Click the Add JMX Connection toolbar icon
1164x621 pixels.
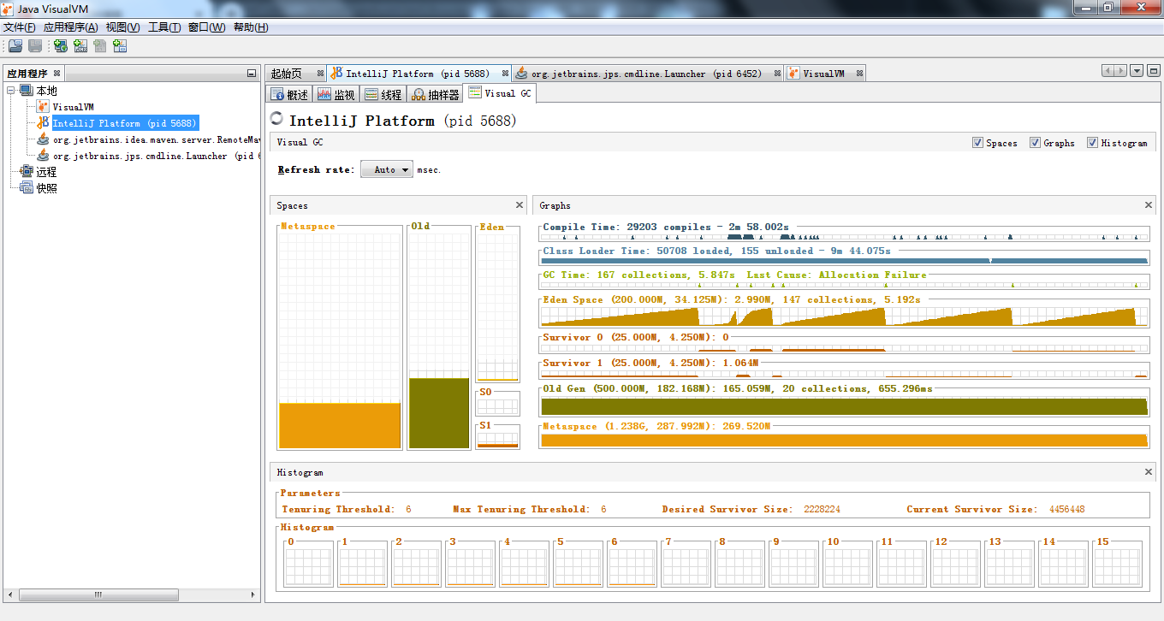pyautogui.click(x=80, y=46)
